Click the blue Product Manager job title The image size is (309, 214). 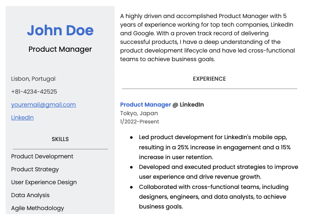click(x=145, y=105)
